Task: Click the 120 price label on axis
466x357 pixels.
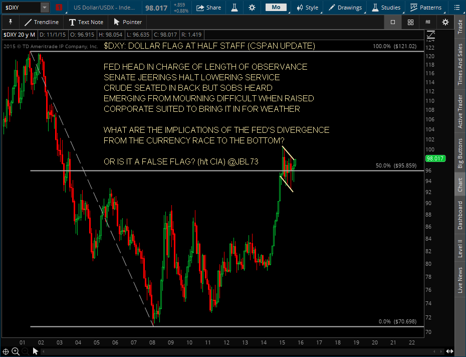Action: coord(430,56)
